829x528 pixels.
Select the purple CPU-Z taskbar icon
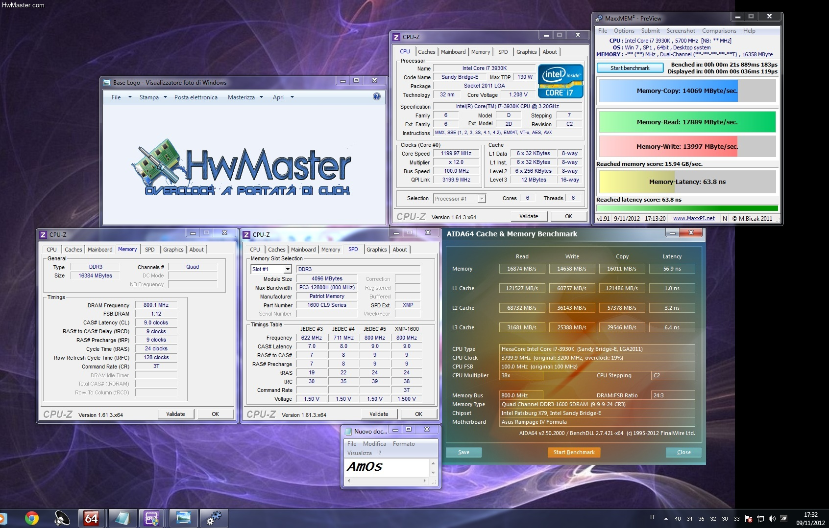[152, 518]
